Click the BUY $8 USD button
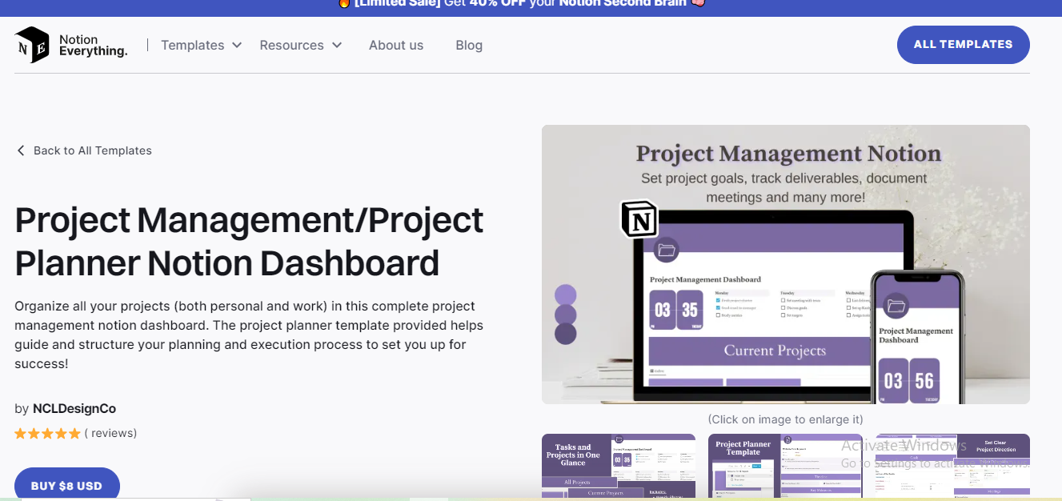The width and height of the screenshot is (1062, 501). click(67, 485)
